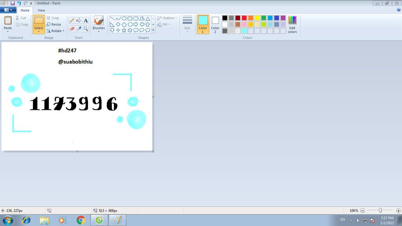Choose the Left arrow shape

[142, 24]
